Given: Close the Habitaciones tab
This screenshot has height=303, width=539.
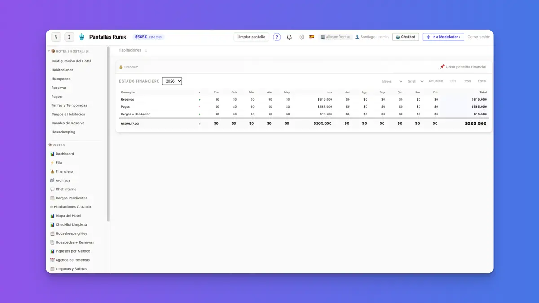Looking at the screenshot, I should (146, 51).
